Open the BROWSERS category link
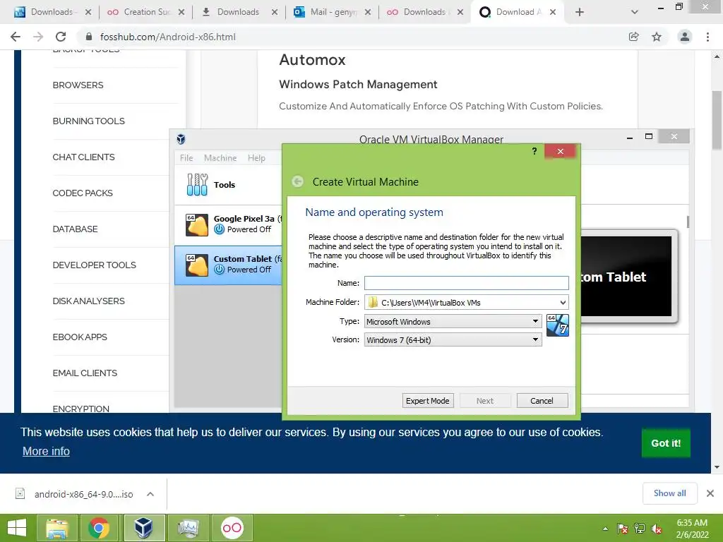 (78, 85)
